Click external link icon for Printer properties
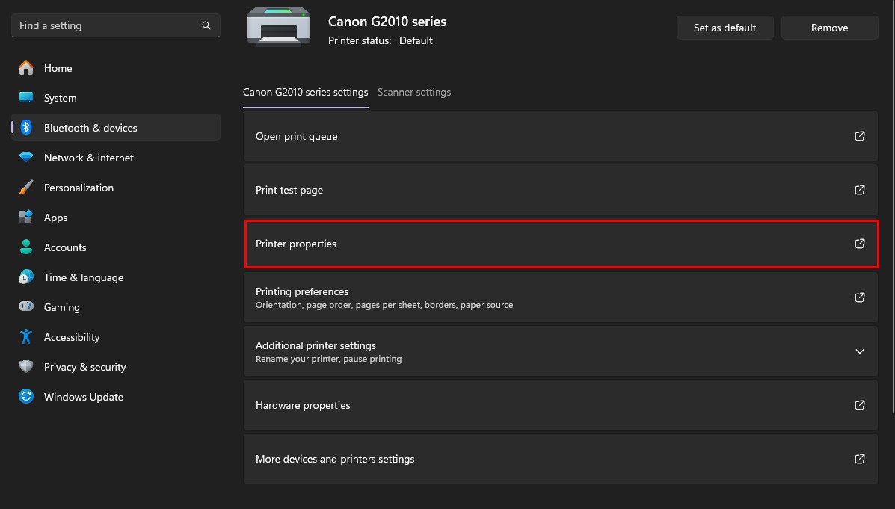895x509 pixels. pyautogui.click(x=860, y=244)
